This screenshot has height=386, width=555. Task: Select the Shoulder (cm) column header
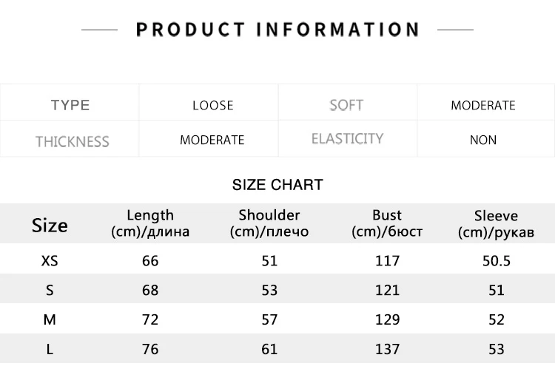[x=269, y=223]
